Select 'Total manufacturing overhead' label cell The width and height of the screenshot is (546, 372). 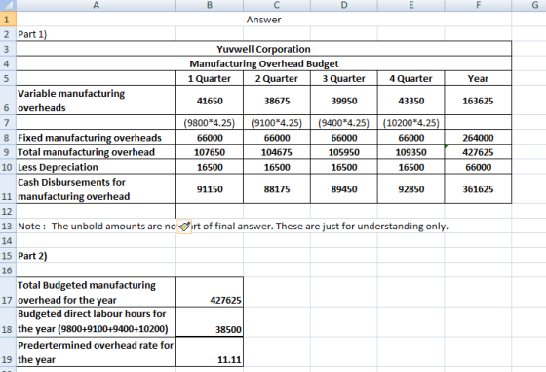(x=97, y=152)
